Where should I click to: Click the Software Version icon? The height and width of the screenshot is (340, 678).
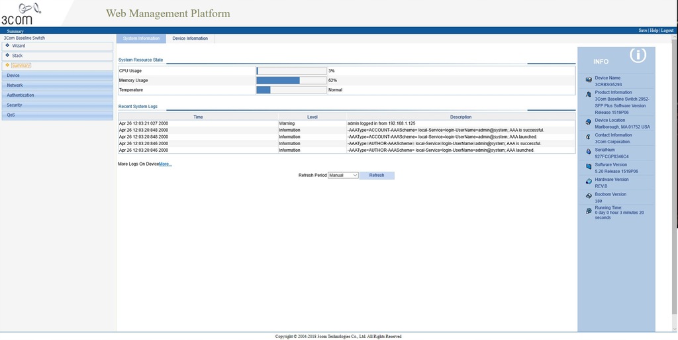pyautogui.click(x=589, y=167)
